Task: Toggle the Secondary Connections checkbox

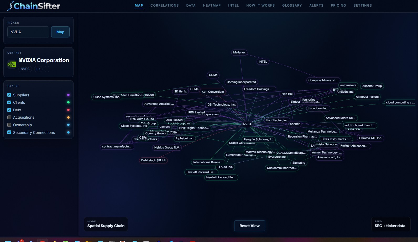Action: pos(9,132)
